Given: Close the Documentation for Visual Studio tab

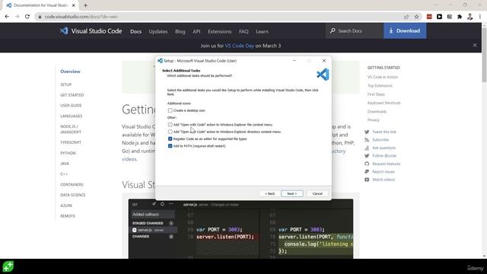Looking at the screenshot, I should (74, 5).
